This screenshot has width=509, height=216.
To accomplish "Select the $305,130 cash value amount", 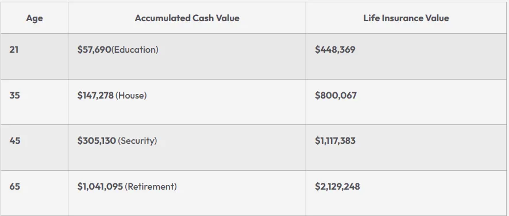I will [x=97, y=141].
